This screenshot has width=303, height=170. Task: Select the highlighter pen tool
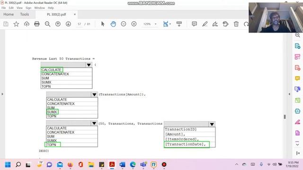click(205, 24)
